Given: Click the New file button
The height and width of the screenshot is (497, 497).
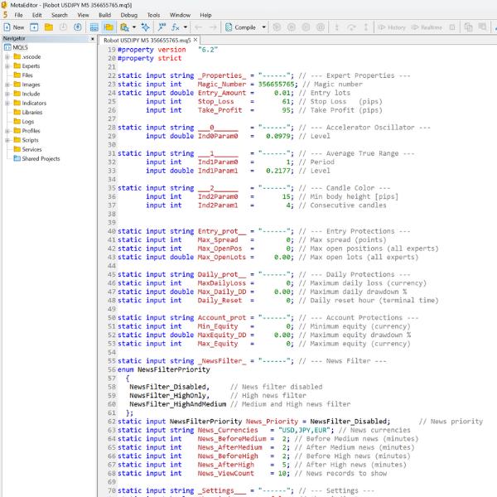Looking at the screenshot, I should 14,27.
